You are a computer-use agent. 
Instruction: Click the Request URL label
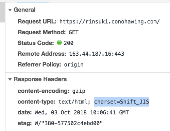(x=37, y=21)
